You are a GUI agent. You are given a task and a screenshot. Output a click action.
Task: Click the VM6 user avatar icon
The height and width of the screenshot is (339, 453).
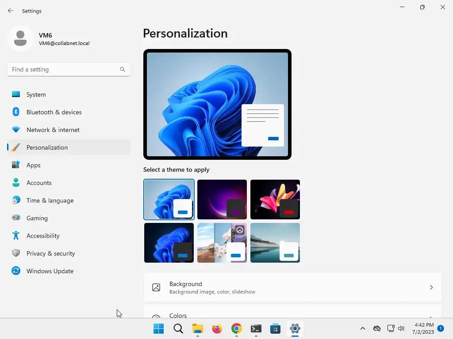20,38
